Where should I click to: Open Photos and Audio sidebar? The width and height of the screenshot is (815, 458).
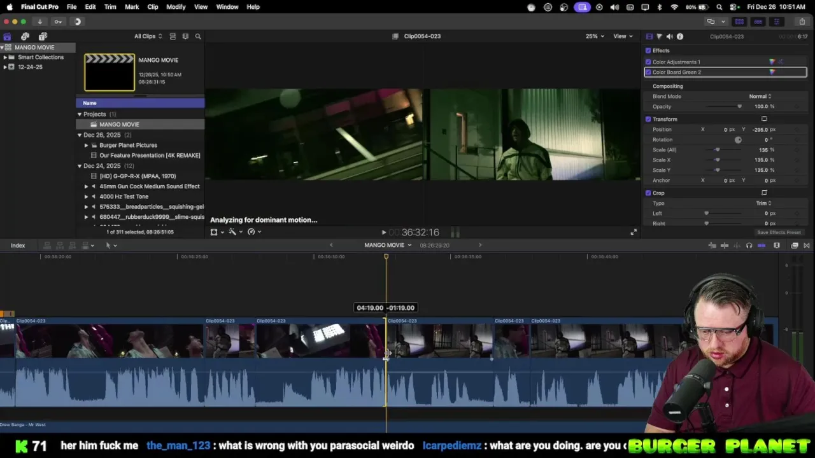click(25, 36)
